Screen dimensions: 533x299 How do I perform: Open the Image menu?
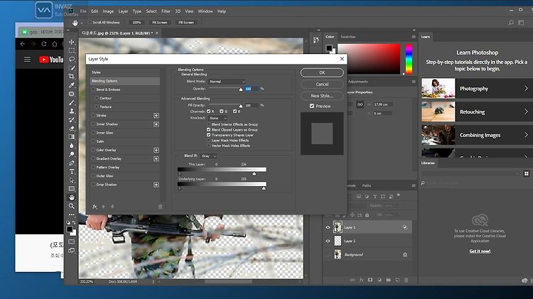click(x=108, y=11)
